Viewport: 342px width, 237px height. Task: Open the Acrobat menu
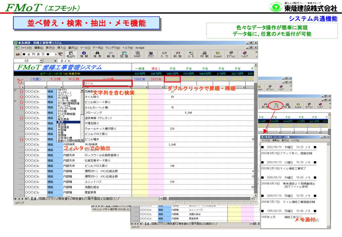[x=140, y=48]
